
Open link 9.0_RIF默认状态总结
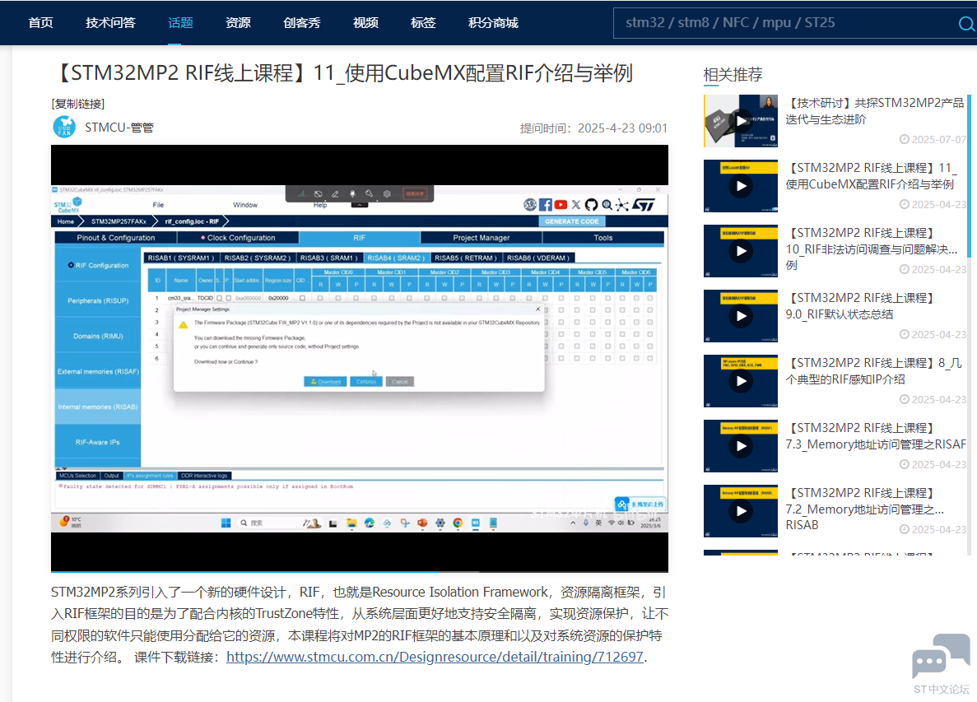[x=860, y=306]
